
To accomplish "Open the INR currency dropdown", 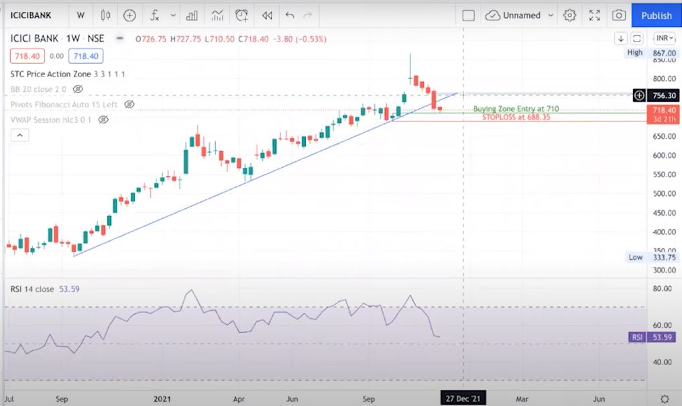I will [x=665, y=38].
